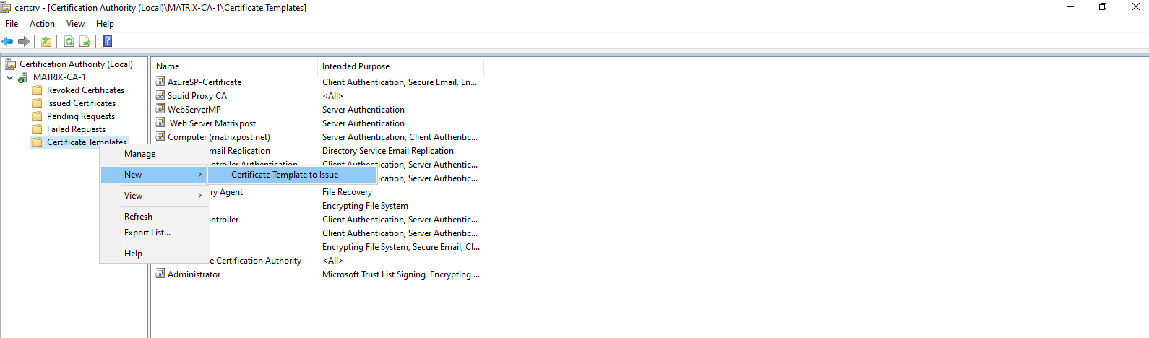The width and height of the screenshot is (1149, 338).
Task: Select Pending Requests in the tree
Action: pyautogui.click(x=80, y=116)
